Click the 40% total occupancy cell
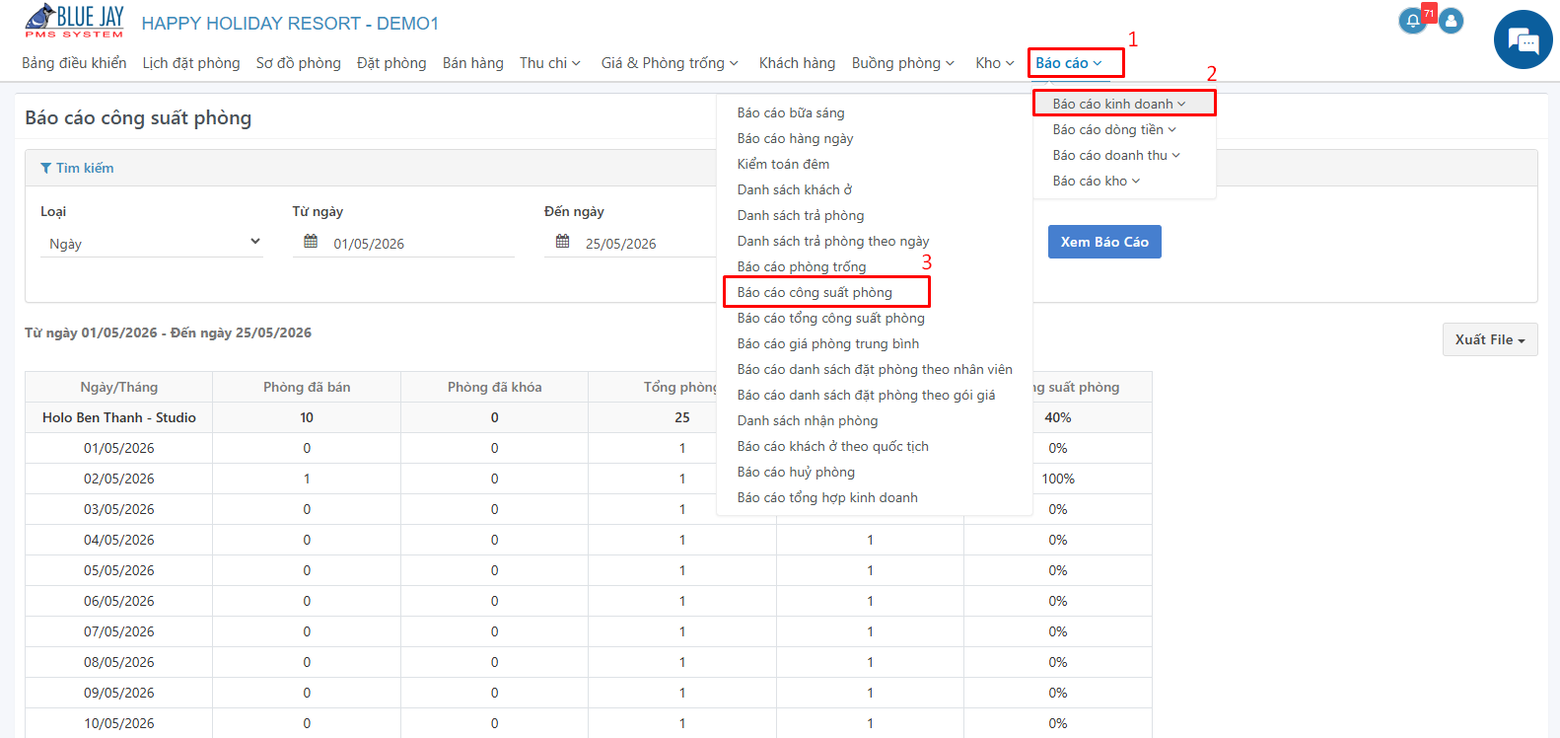 (1058, 417)
